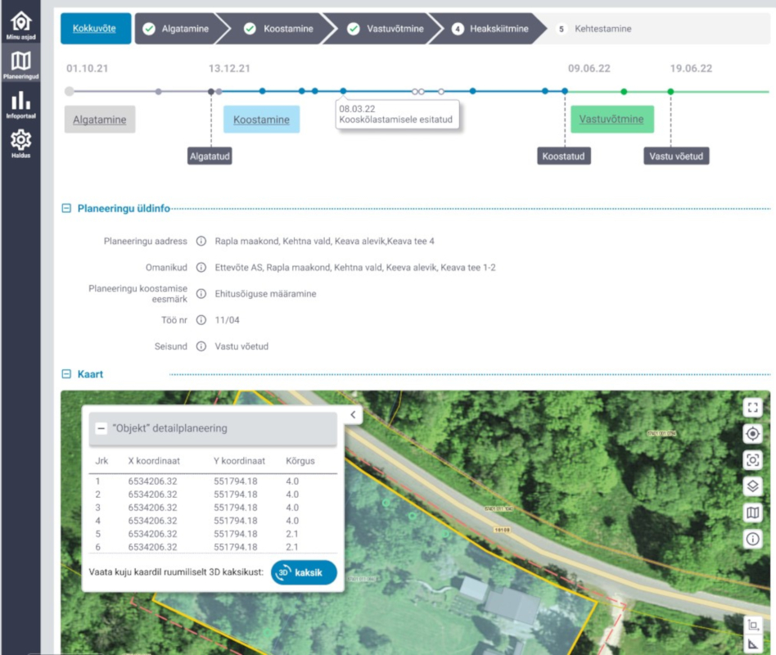The image size is (776, 655).
Task: Collapse the Kaart section
Action: point(66,374)
